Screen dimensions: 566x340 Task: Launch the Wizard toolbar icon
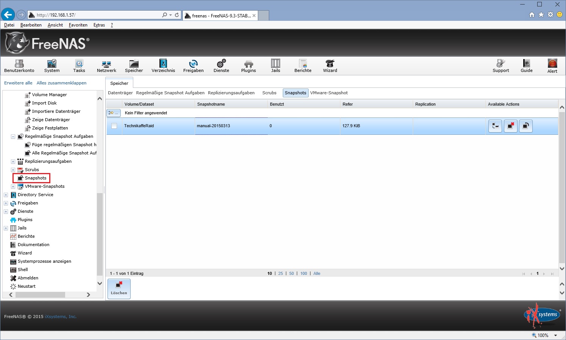coord(330,66)
